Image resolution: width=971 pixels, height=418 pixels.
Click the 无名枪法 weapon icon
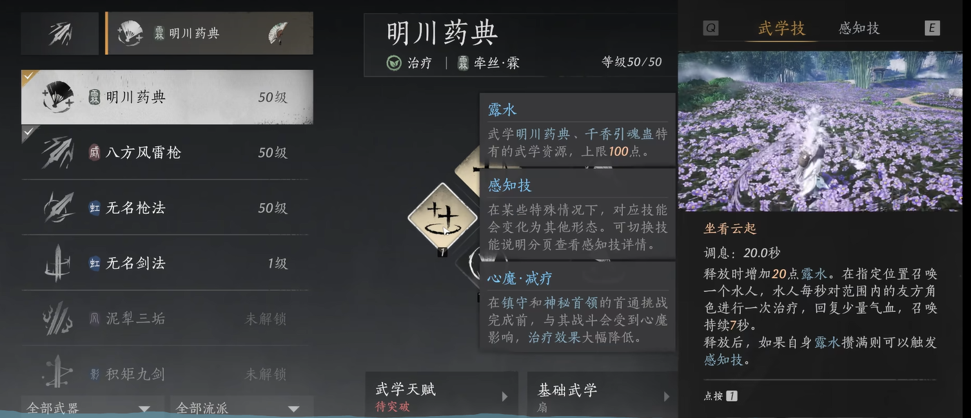click(x=57, y=208)
